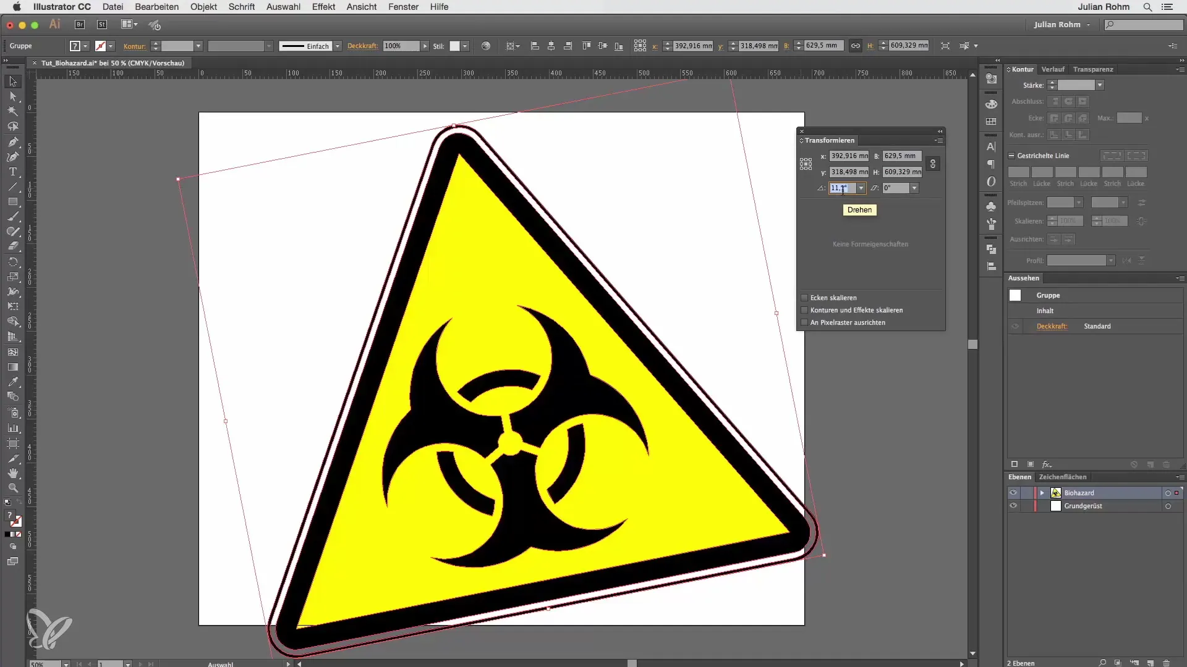Toggle constrain width height in Transformieren panel

click(933, 164)
